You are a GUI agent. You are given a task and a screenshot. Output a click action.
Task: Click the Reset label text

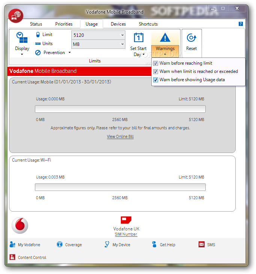(191, 48)
